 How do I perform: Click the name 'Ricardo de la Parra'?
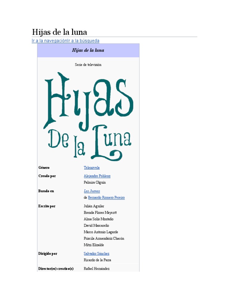coord(98,260)
